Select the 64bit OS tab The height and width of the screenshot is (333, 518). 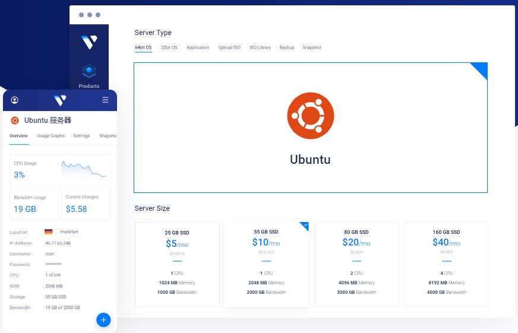coord(143,47)
